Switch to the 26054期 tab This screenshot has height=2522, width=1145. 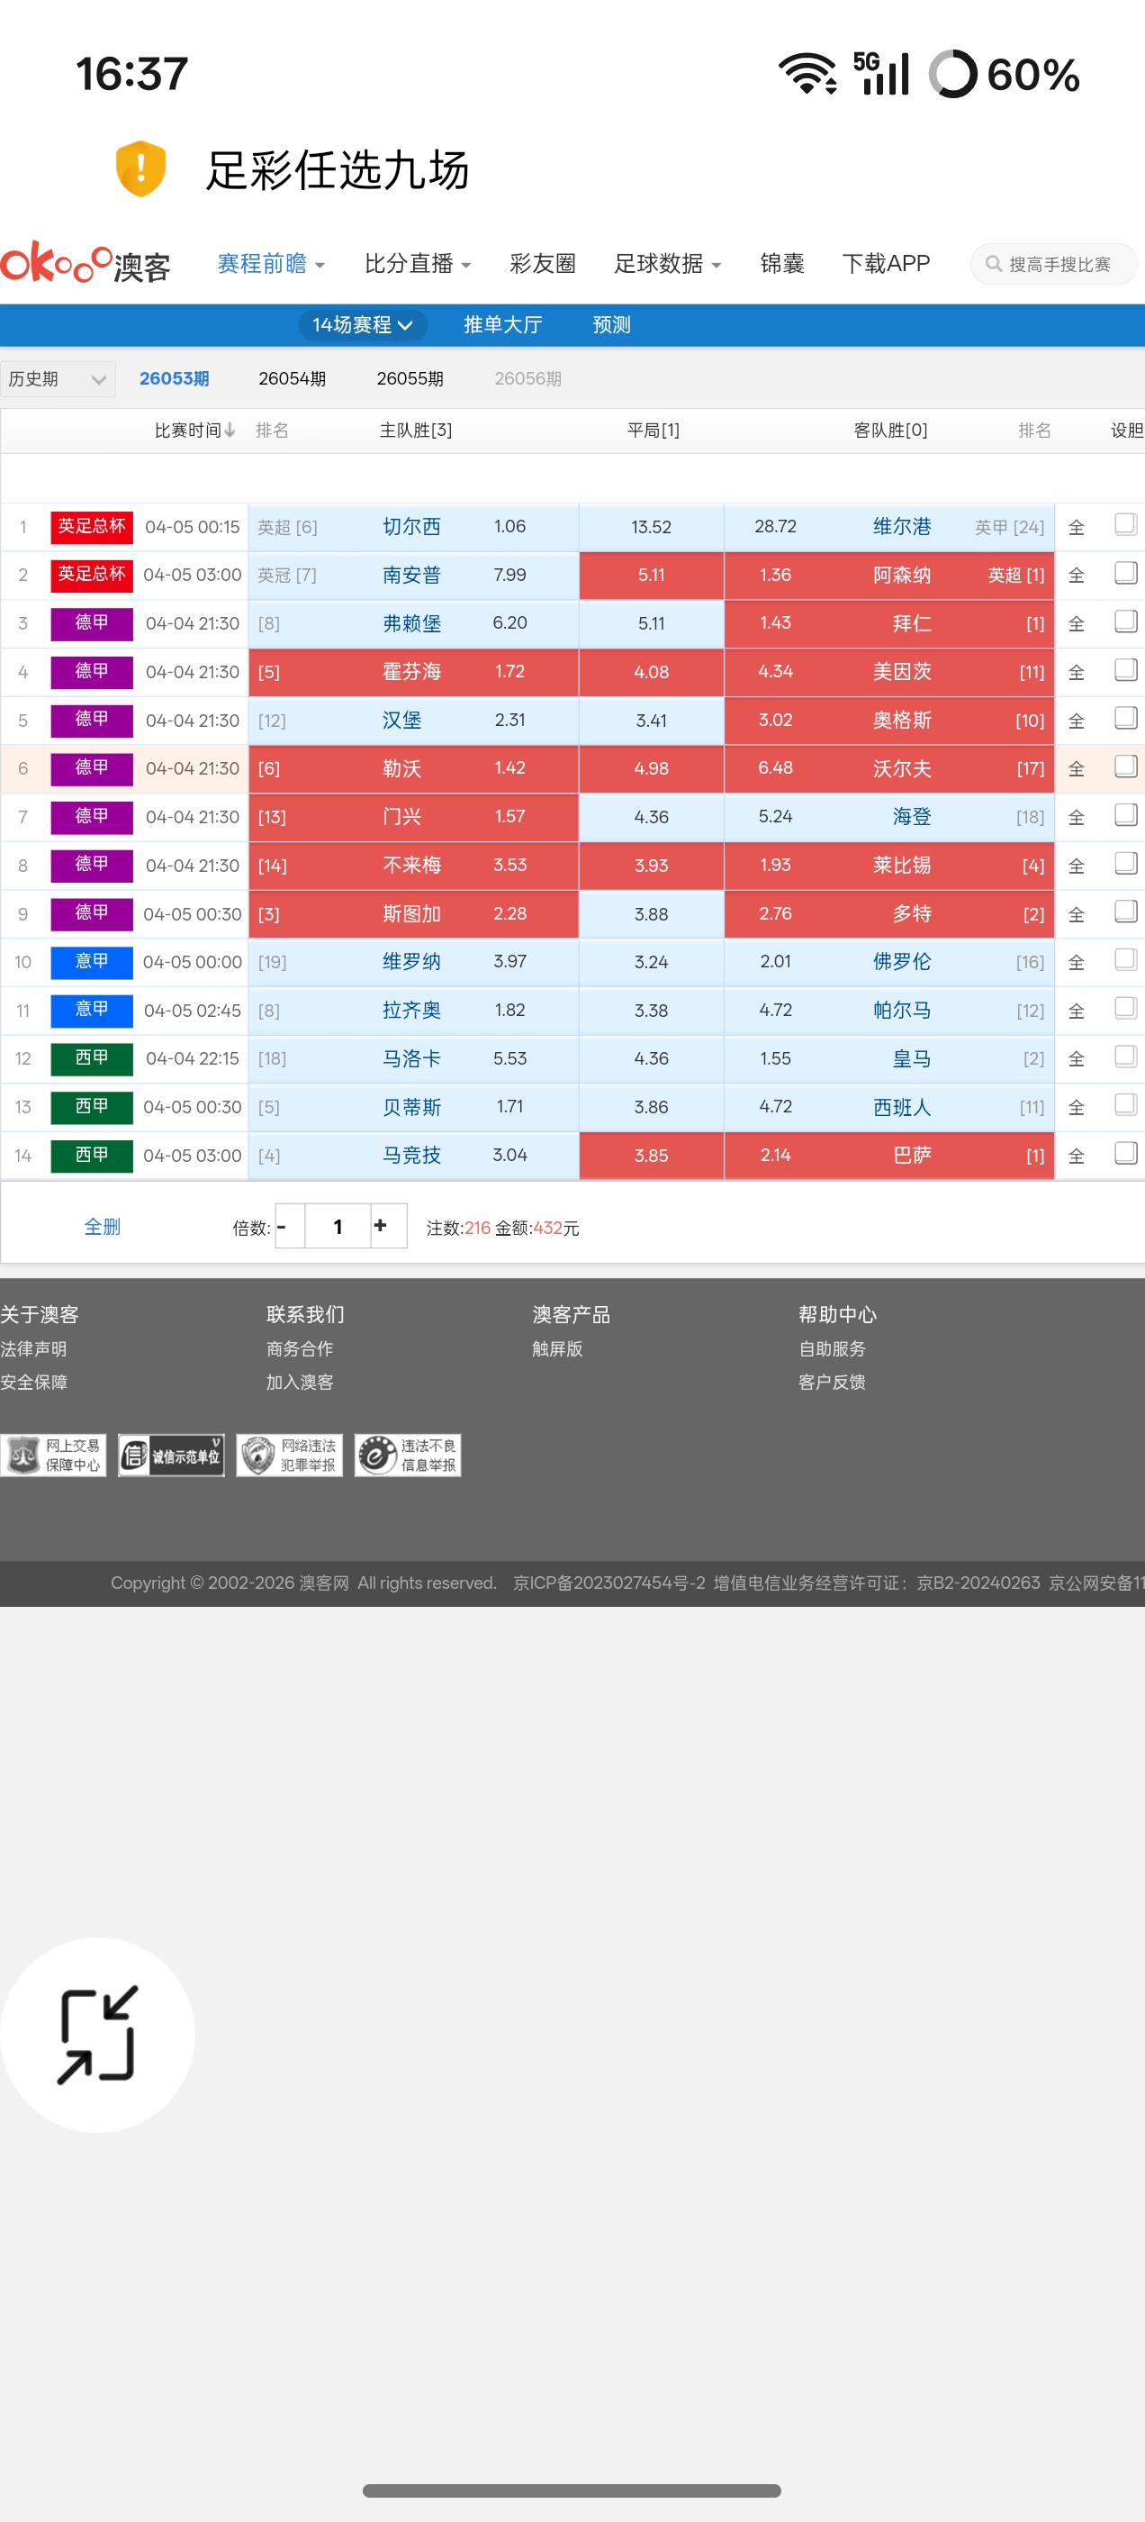292,379
